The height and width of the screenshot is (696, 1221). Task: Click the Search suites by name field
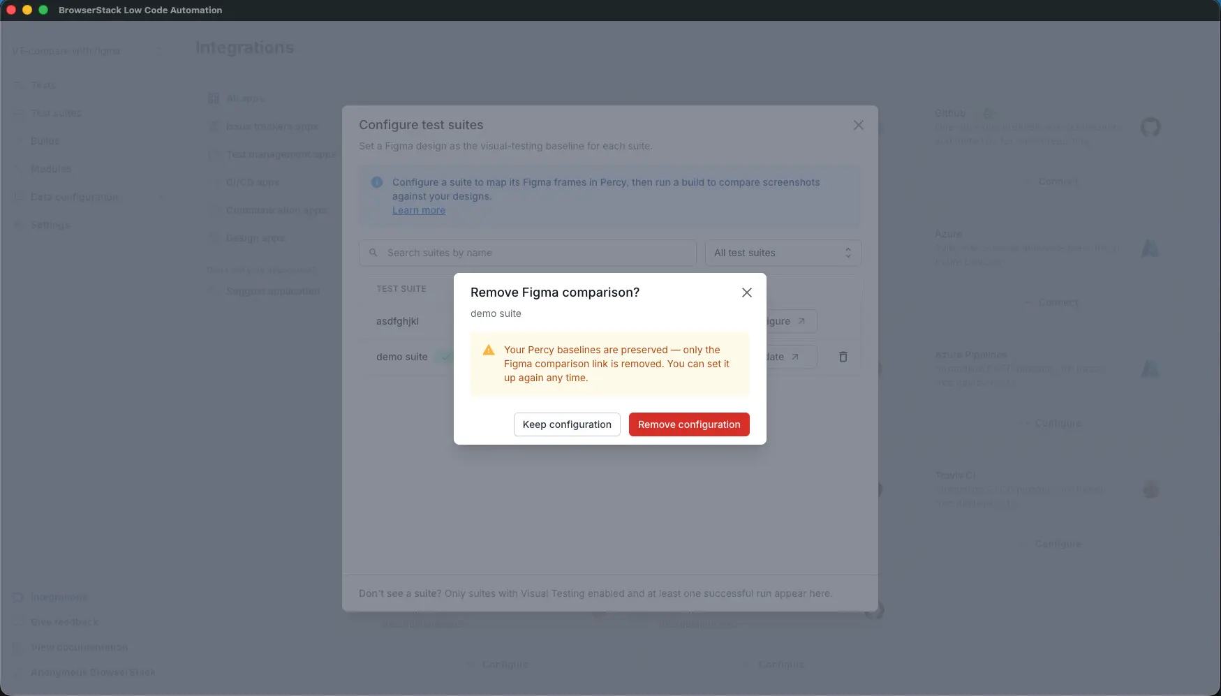coord(528,253)
